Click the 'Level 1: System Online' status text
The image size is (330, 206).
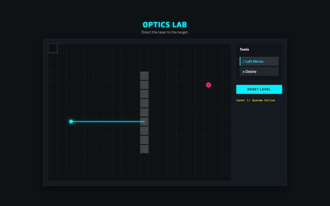[255, 100]
